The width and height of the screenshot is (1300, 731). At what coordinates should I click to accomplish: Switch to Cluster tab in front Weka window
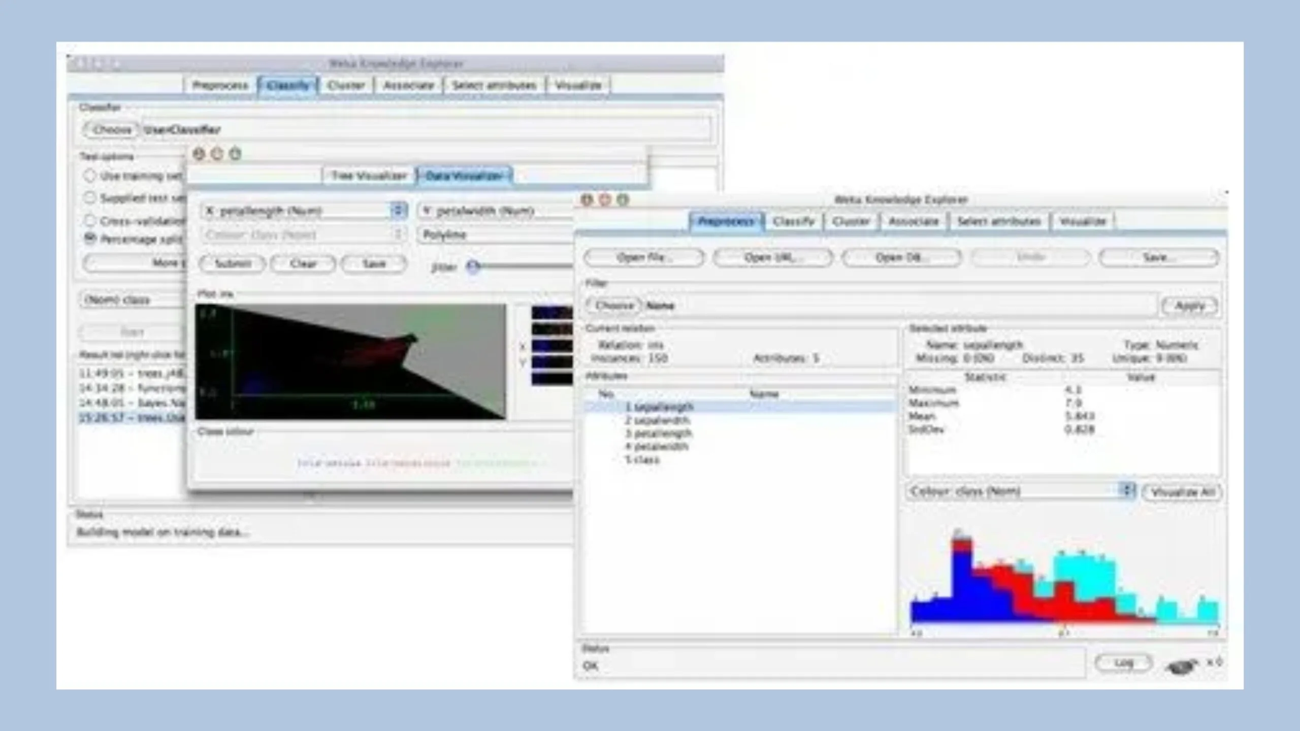pyautogui.click(x=851, y=221)
